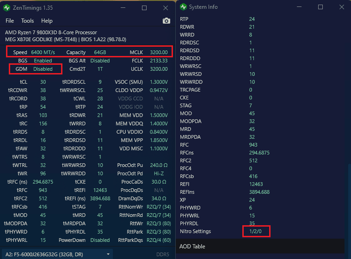The width and height of the screenshot is (351, 259).
Task: Click the DramDqDs 34.0 Ω value
Action: coord(159,198)
